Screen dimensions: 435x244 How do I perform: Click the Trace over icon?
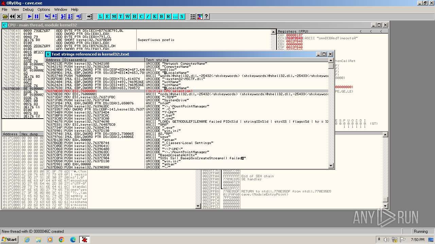coord(70,16)
